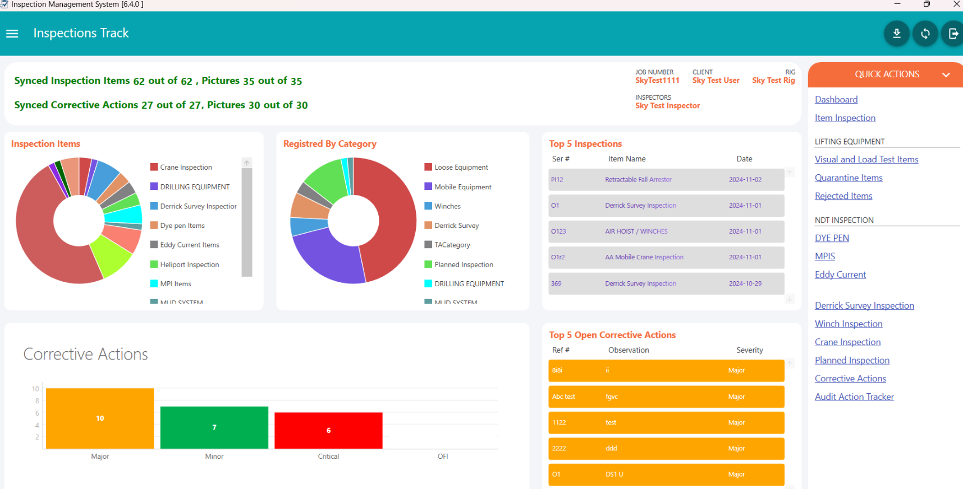Screen dimensions: 963x489
Task: Select the 1122 test corrective action row
Action: (x=666, y=422)
